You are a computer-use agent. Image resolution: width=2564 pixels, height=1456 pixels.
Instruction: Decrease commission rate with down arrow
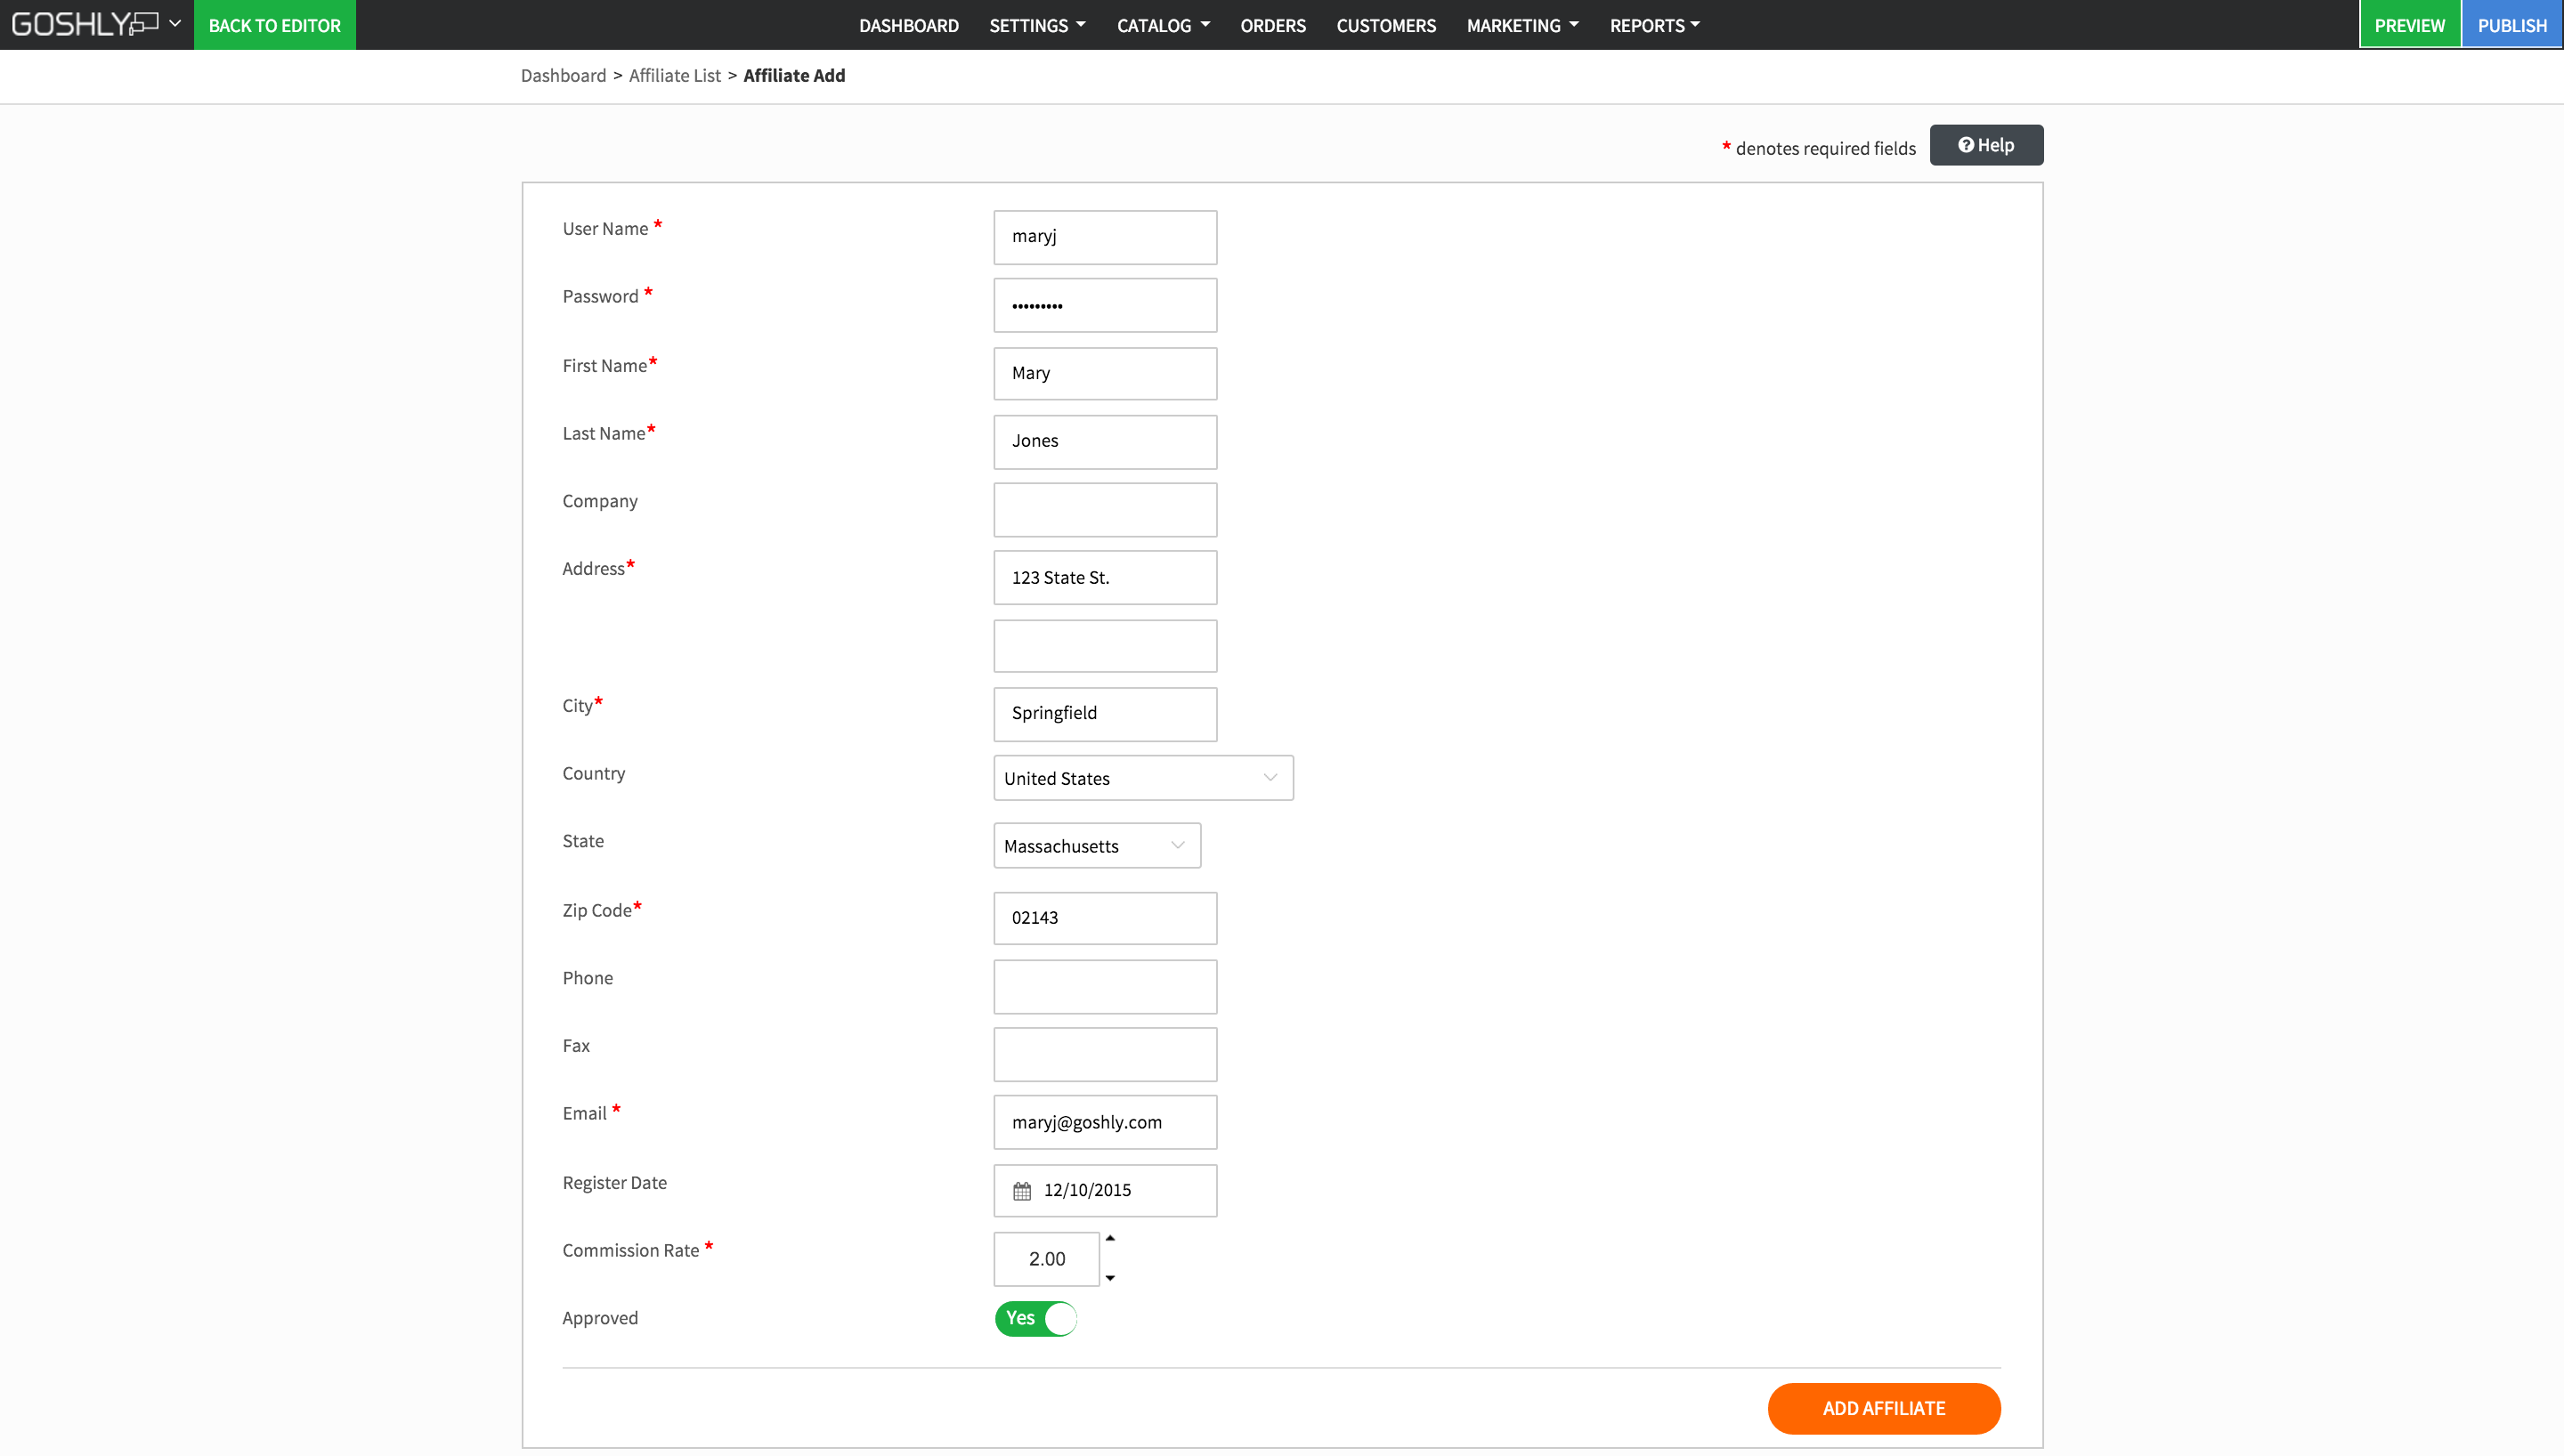click(x=1110, y=1278)
